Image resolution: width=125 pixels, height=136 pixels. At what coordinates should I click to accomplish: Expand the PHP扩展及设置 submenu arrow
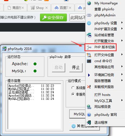tap(122, 29)
